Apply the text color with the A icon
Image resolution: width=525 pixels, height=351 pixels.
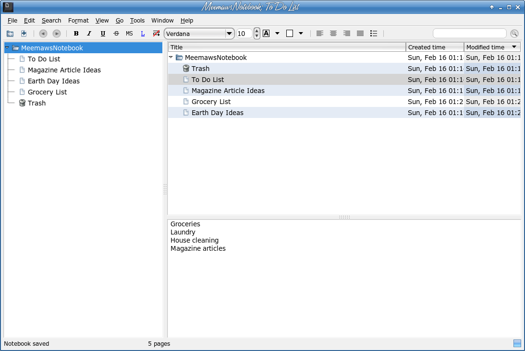pyautogui.click(x=266, y=34)
